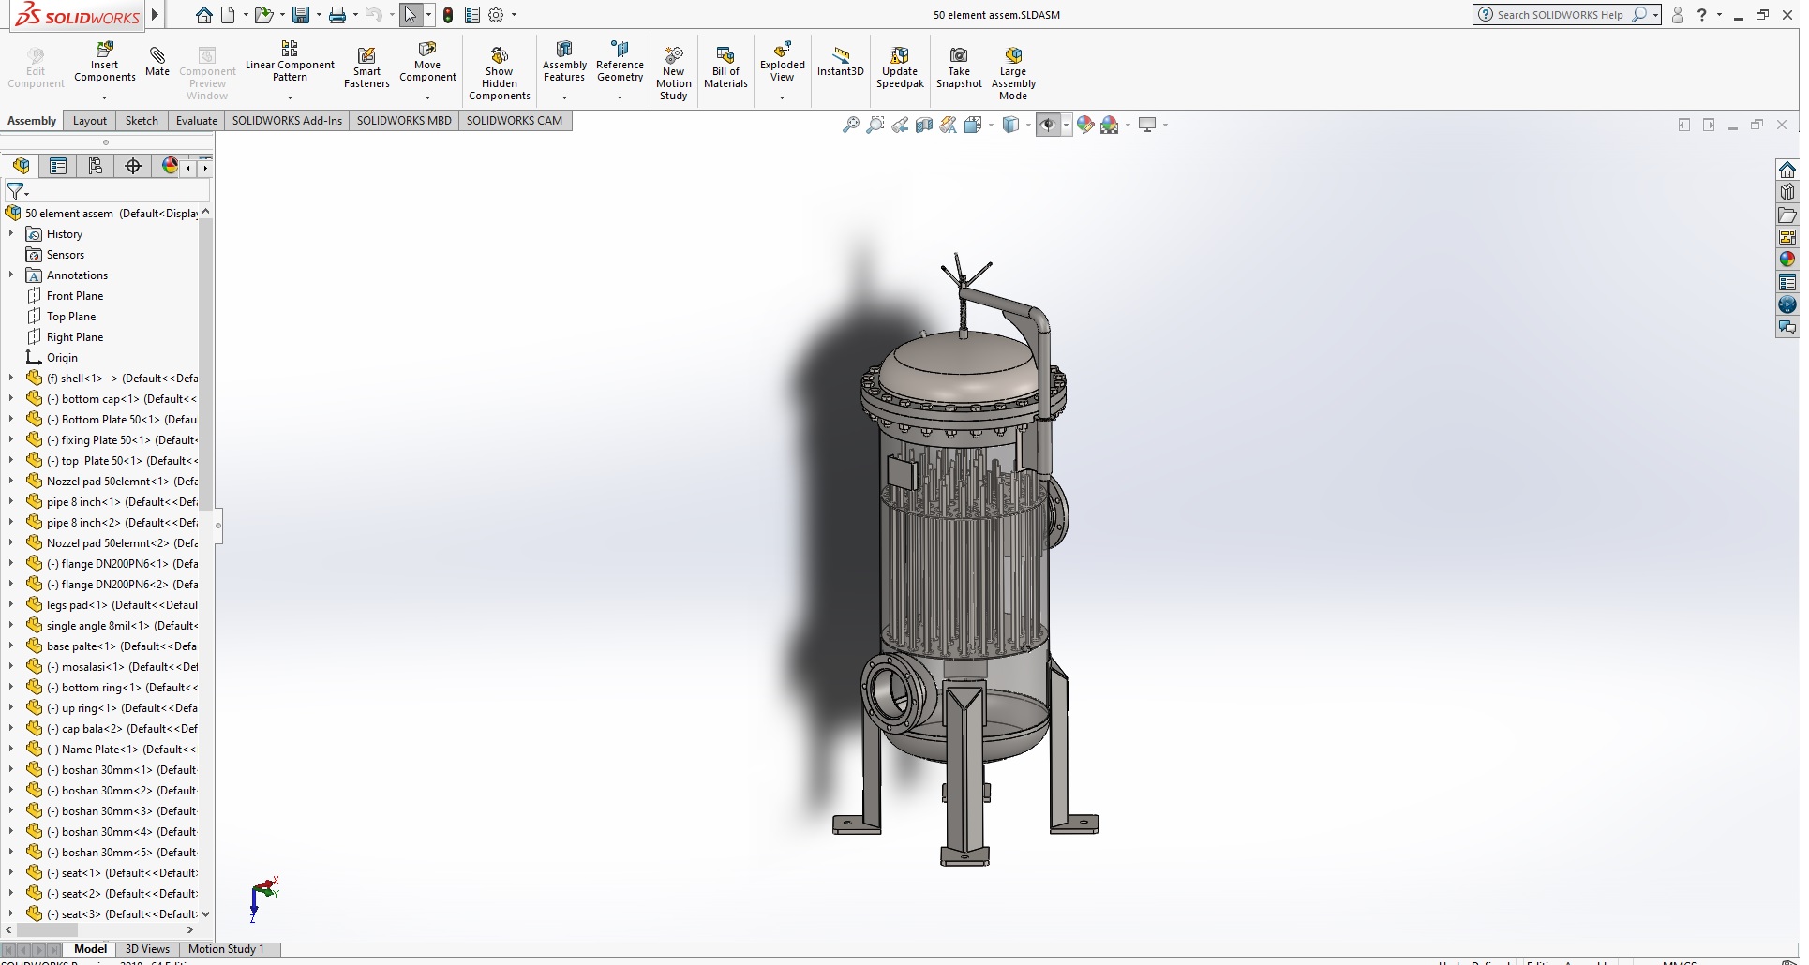
Task: Create a New Motion Study
Action: 674,73
